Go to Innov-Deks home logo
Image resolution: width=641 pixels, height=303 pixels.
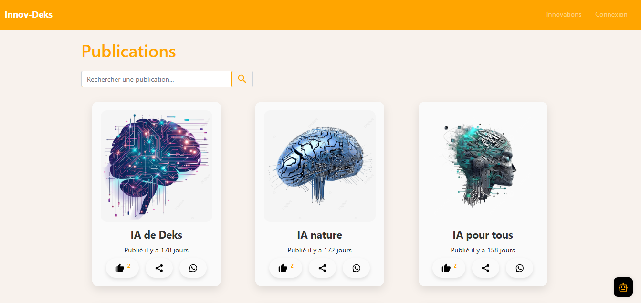(29, 14)
